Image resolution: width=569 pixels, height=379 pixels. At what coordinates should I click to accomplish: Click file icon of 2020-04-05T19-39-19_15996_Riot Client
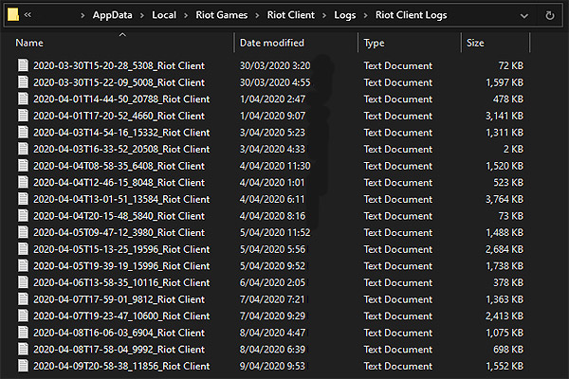(x=23, y=265)
